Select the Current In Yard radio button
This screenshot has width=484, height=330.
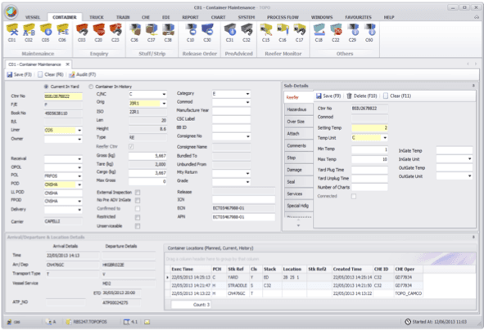click(x=47, y=87)
